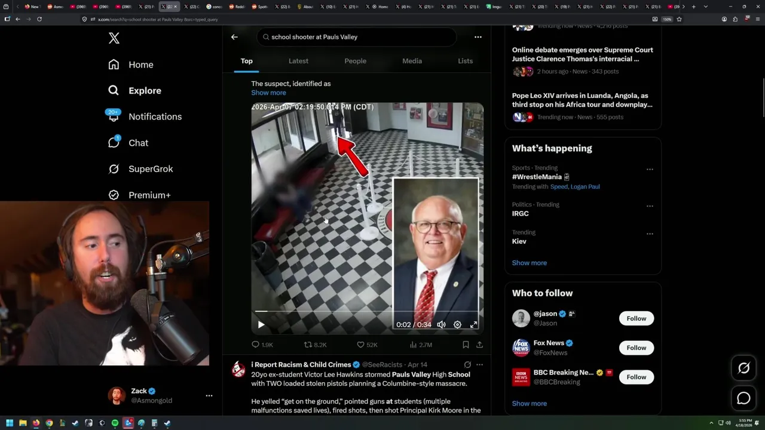Go back using the search page arrow
Viewport: 765px width, 430px height.
click(234, 37)
